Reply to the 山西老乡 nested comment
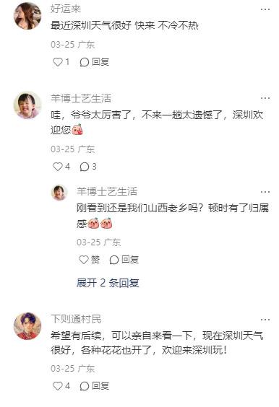 tap(124, 260)
